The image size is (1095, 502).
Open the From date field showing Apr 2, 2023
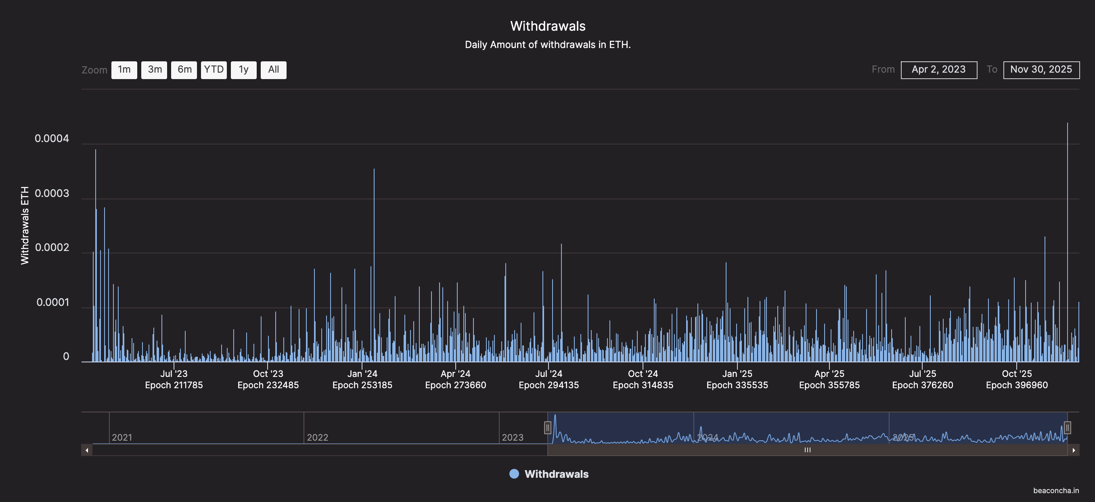point(938,69)
